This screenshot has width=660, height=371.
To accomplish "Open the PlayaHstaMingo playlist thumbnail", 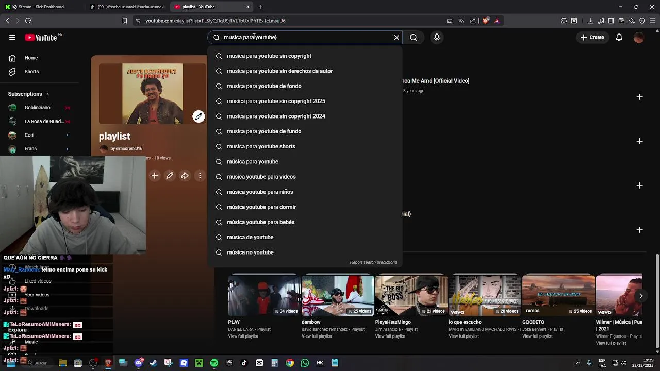I will pos(411,295).
